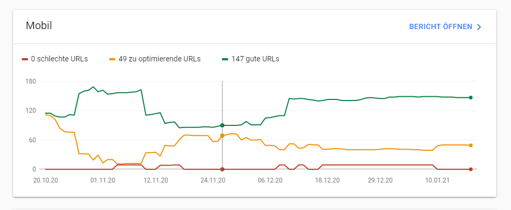Select the '49 zu optimierende URLs' legend label

(x=160, y=59)
